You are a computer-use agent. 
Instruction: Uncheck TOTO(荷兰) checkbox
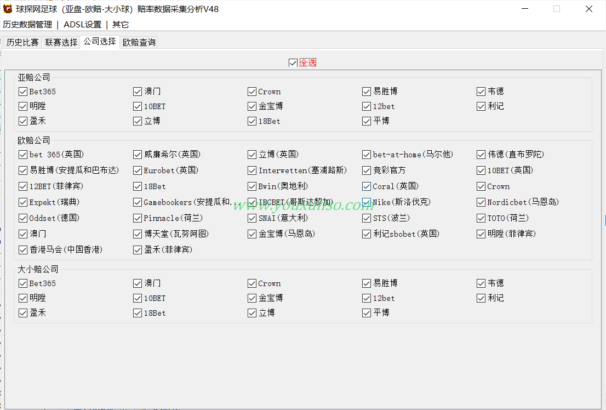pyautogui.click(x=481, y=218)
